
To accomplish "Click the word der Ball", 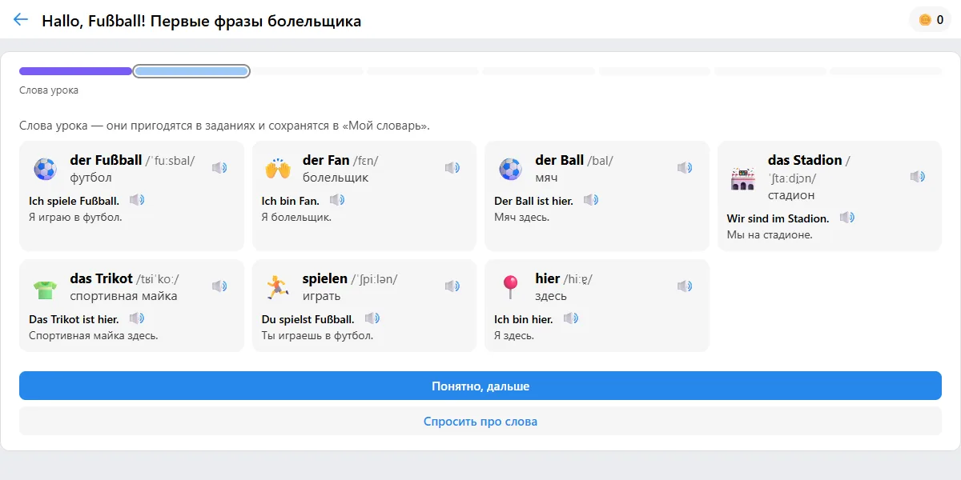I will click(x=560, y=160).
